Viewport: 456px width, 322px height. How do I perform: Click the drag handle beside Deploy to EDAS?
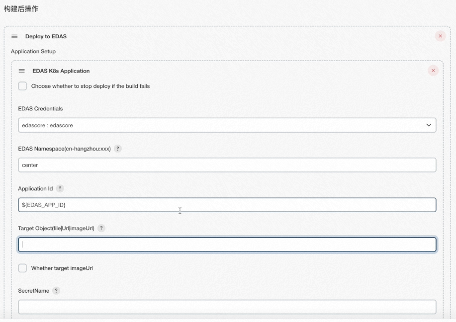pyautogui.click(x=14, y=36)
